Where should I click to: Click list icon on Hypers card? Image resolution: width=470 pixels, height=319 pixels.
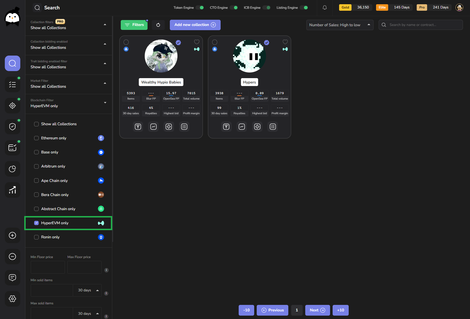[273, 127]
